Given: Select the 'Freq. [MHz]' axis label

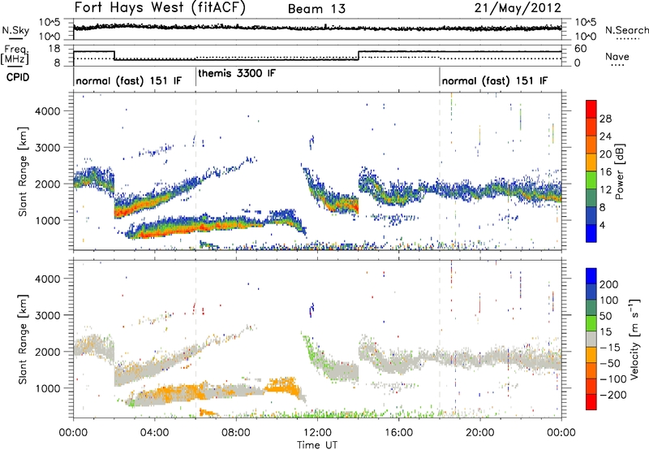Looking at the screenshot, I should pos(15,54).
